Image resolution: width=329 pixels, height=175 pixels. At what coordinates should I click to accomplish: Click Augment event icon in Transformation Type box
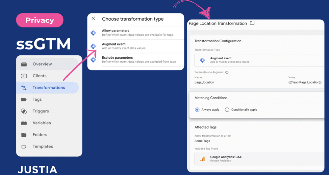point(202,60)
